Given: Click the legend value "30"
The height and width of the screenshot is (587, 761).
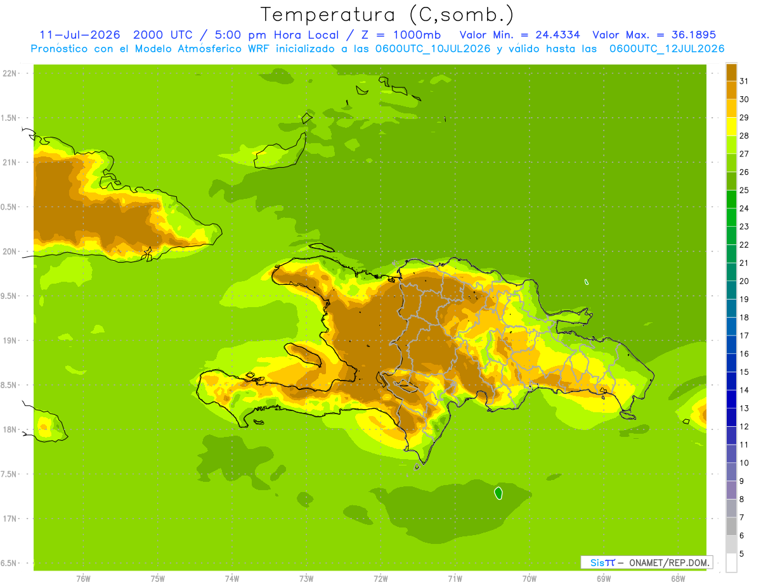Looking at the screenshot, I should (744, 99).
